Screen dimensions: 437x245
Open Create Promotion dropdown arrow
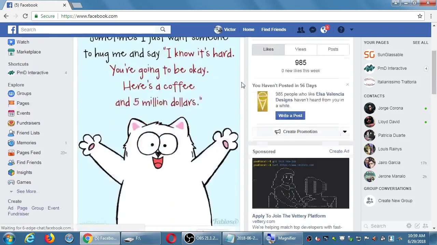344,132
